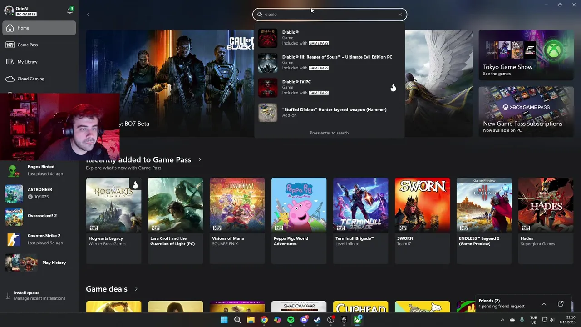
Task: Open the SWORN game card
Action: (x=422, y=221)
